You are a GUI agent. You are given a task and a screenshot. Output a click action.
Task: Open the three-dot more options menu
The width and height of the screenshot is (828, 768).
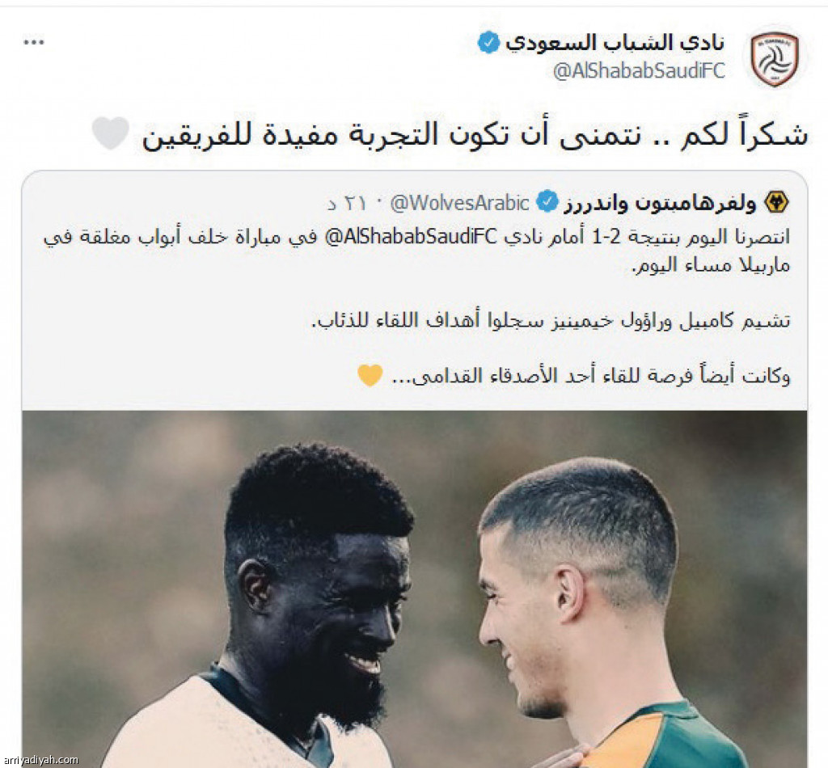tap(34, 42)
